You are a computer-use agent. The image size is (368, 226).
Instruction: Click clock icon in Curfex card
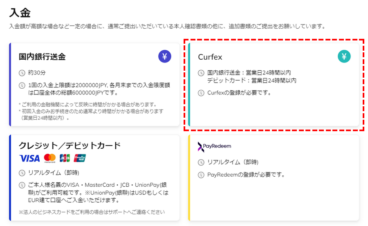point(201,73)
